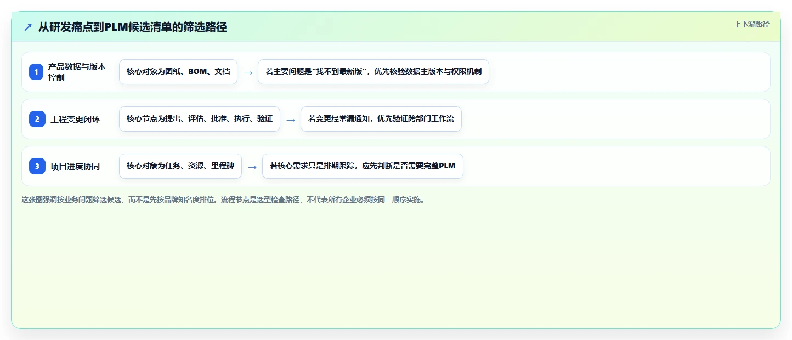Click the arrow after 任务、资源、里程碑

(x=252, y=167)
